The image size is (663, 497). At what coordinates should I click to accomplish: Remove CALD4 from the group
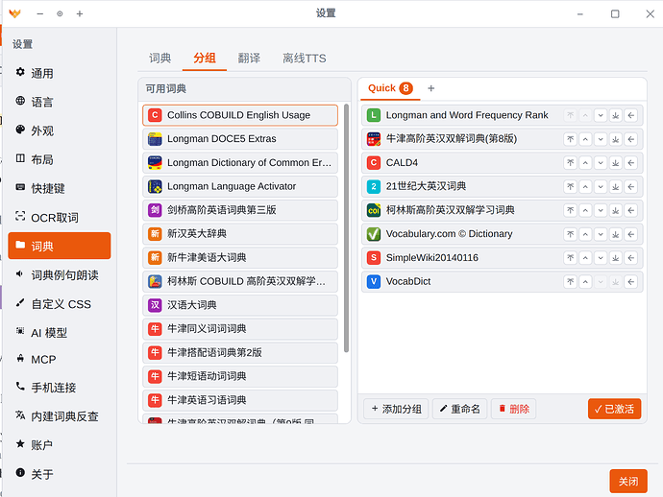pyautogui.click(x=631, y=163)
